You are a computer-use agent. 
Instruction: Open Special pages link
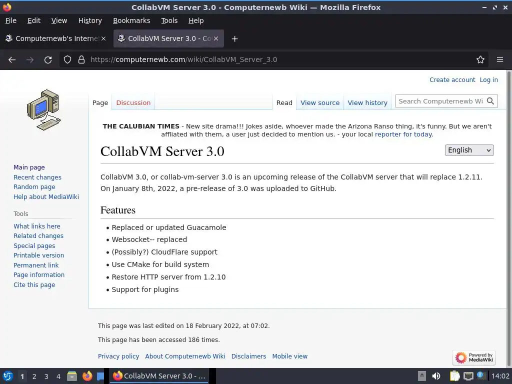point(34,245)
